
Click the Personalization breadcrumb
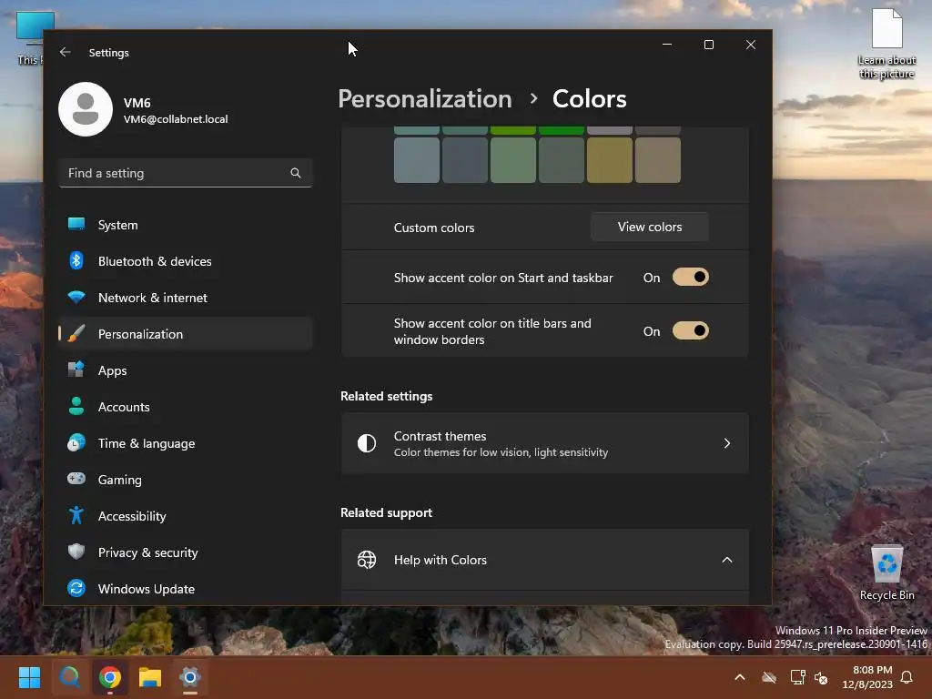pos(424,98)
